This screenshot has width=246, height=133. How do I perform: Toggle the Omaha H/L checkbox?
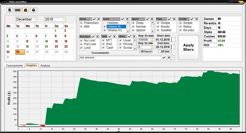[105, 30]
